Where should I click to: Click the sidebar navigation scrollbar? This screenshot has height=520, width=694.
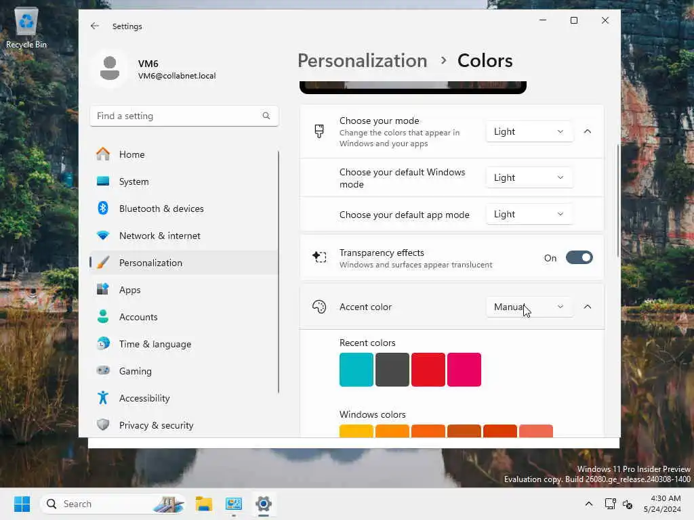click(x=279, y=272)
